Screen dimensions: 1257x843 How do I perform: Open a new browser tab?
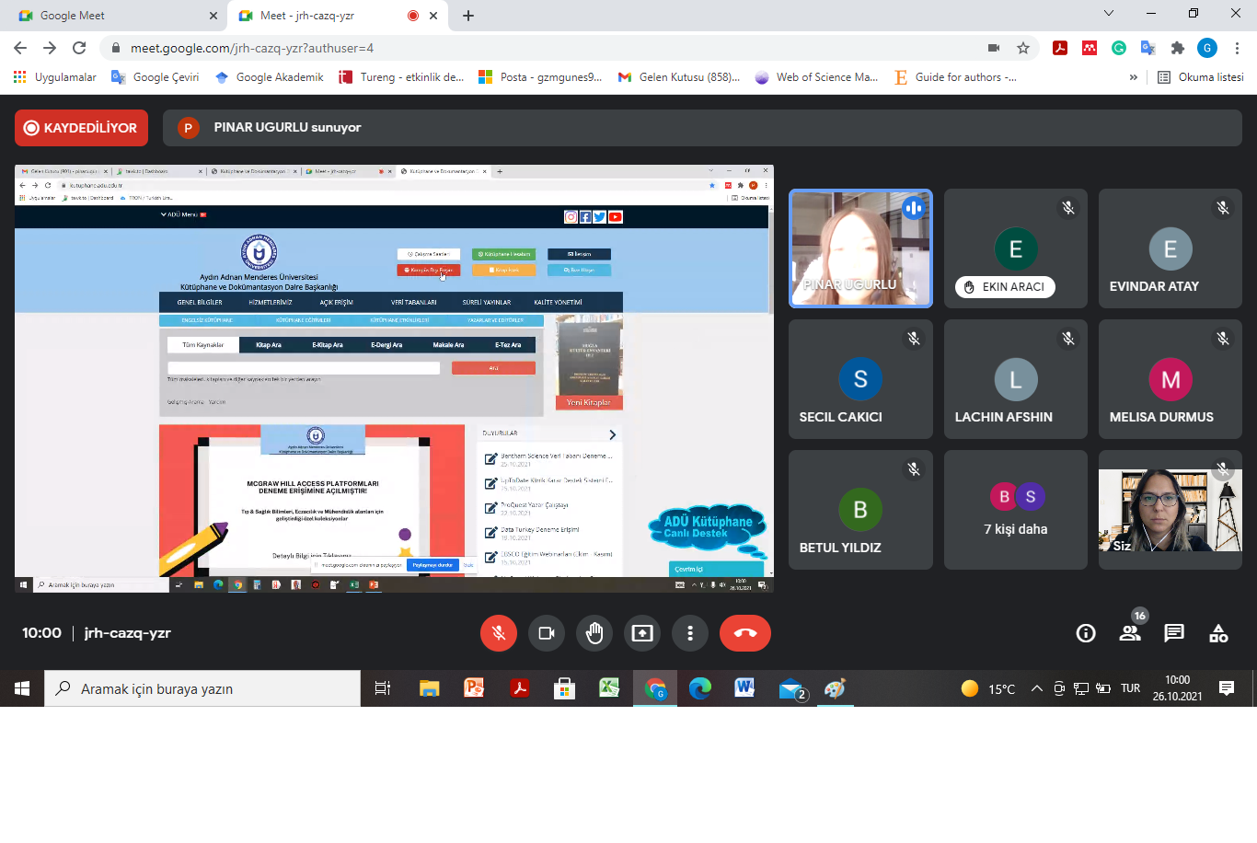tap(468, 16)
